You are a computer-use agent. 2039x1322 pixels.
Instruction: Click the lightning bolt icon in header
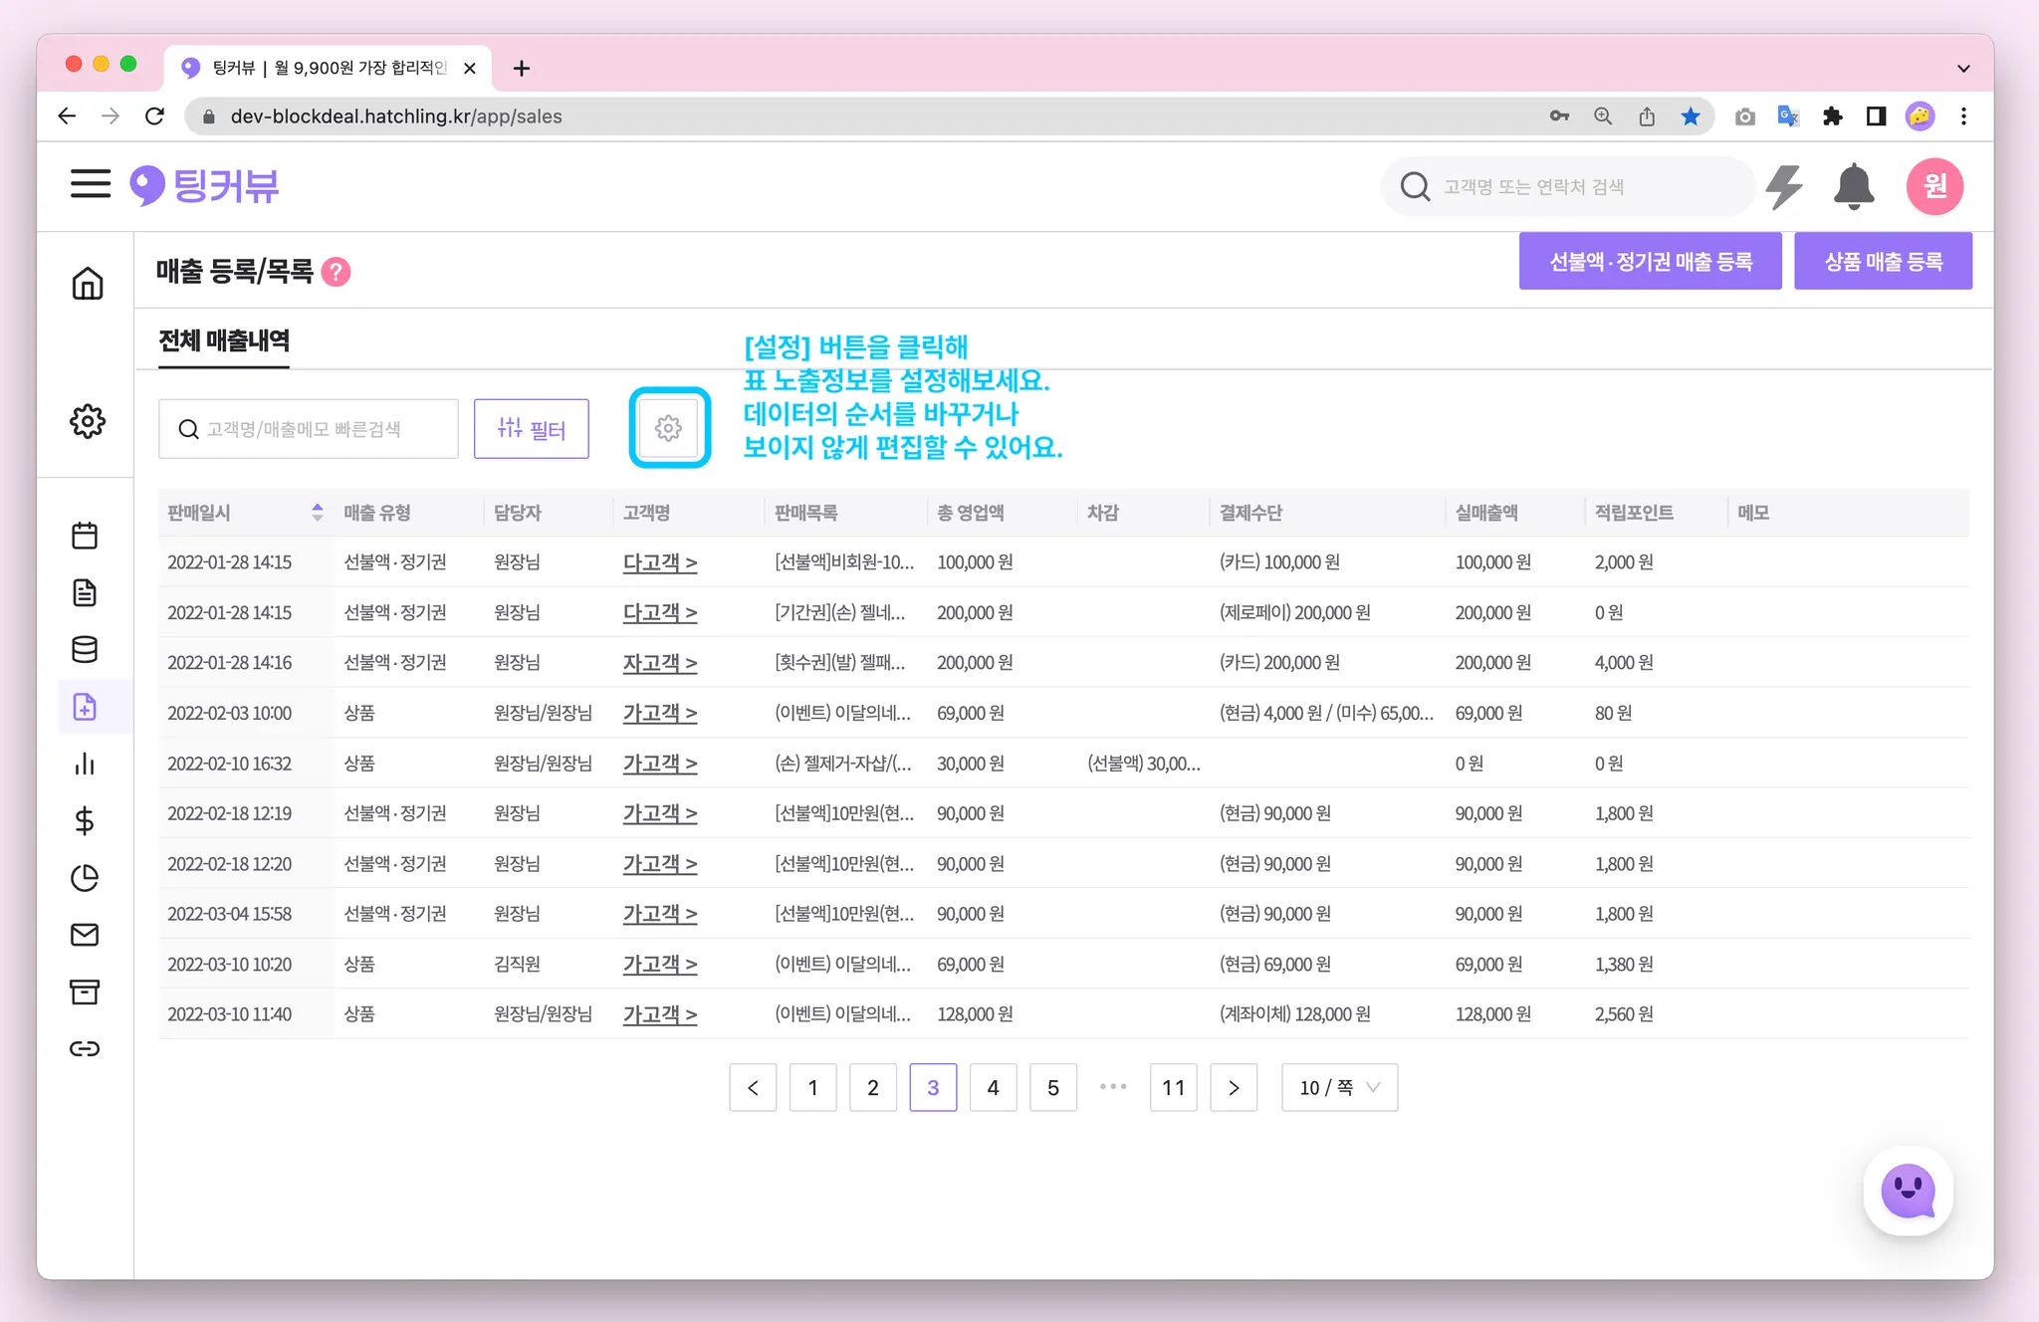[1783, 186]
